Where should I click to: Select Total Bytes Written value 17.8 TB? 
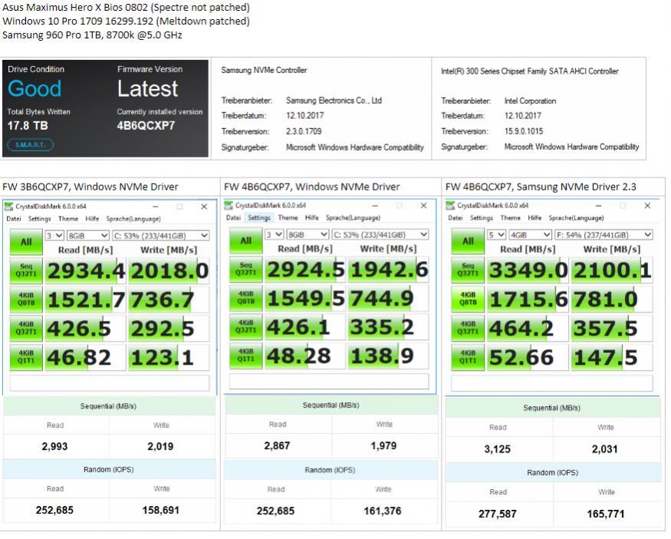coord(28,126)
